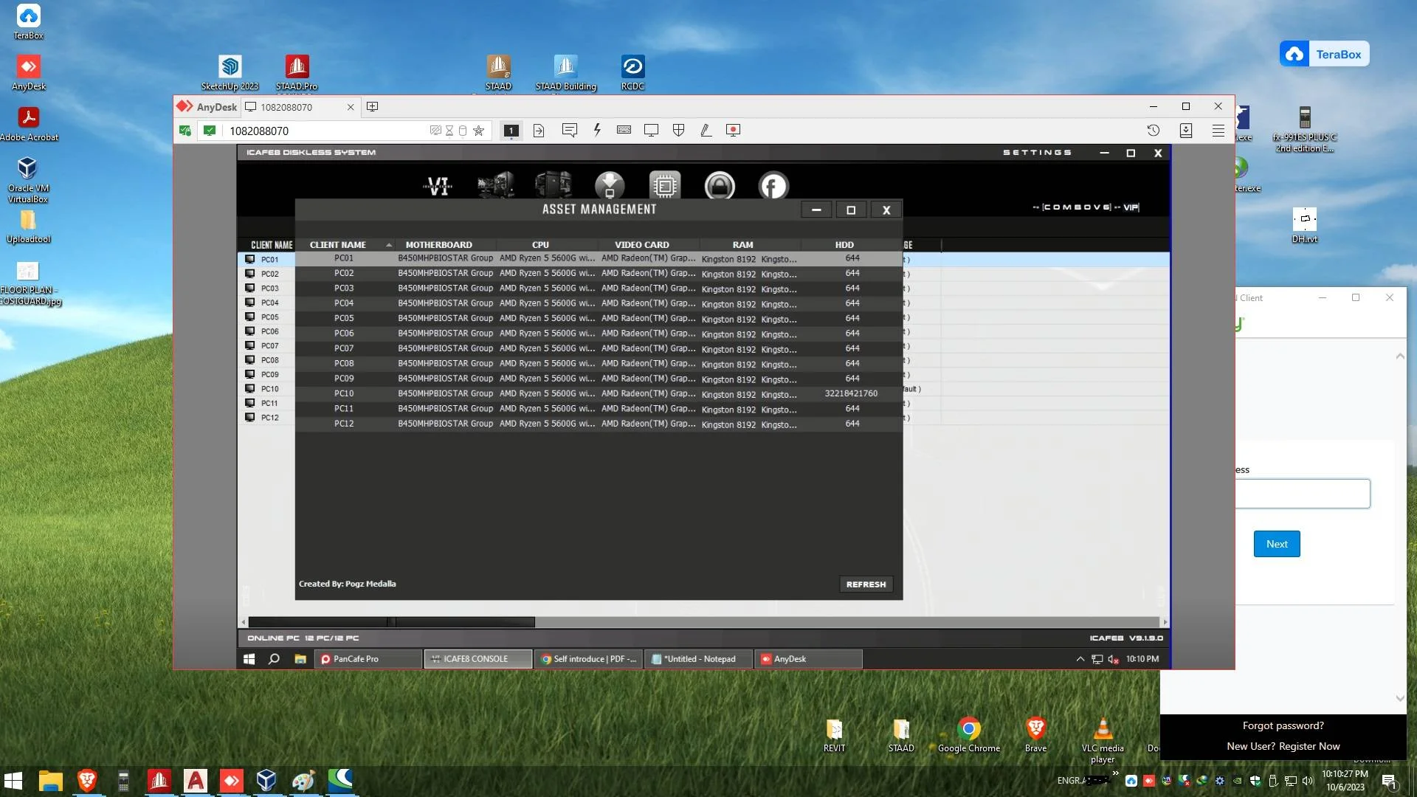Click HDD column header
Image resolution: width=1417 pixels, height=797 pixels.
click(844, 244)
